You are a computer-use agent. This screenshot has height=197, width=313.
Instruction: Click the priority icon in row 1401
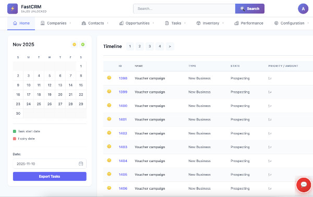point(270,120)
